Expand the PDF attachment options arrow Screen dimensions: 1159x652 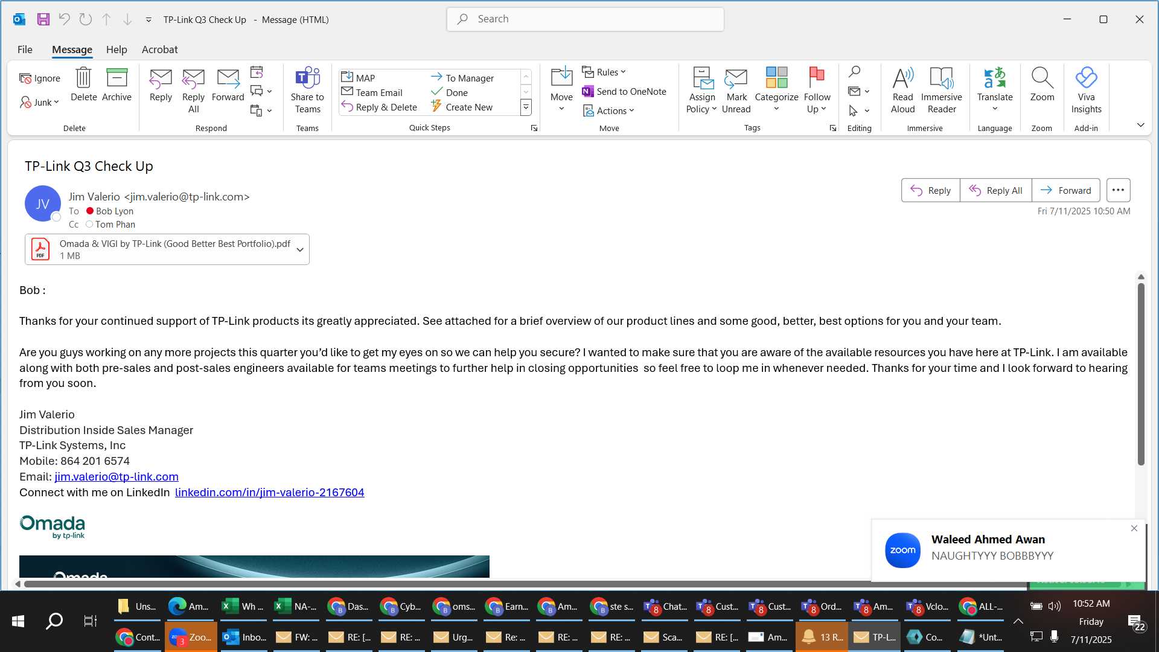click(300, 250)
